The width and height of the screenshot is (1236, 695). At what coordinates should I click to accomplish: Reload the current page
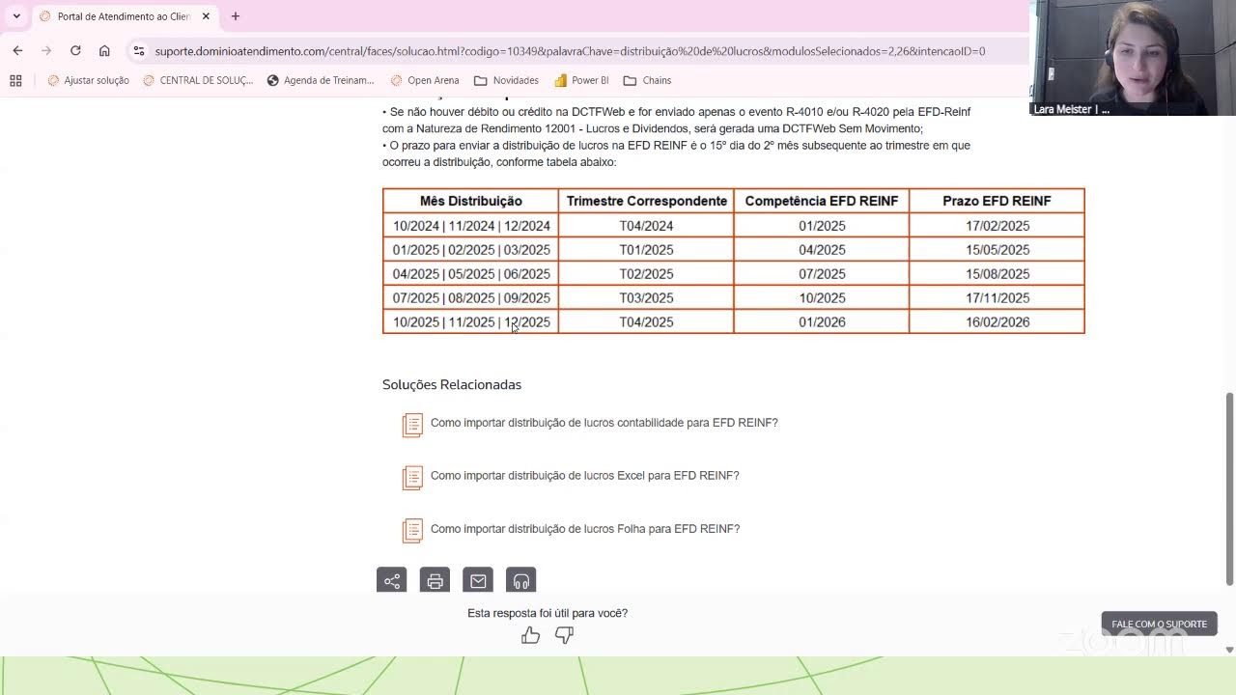pos(75,51)
